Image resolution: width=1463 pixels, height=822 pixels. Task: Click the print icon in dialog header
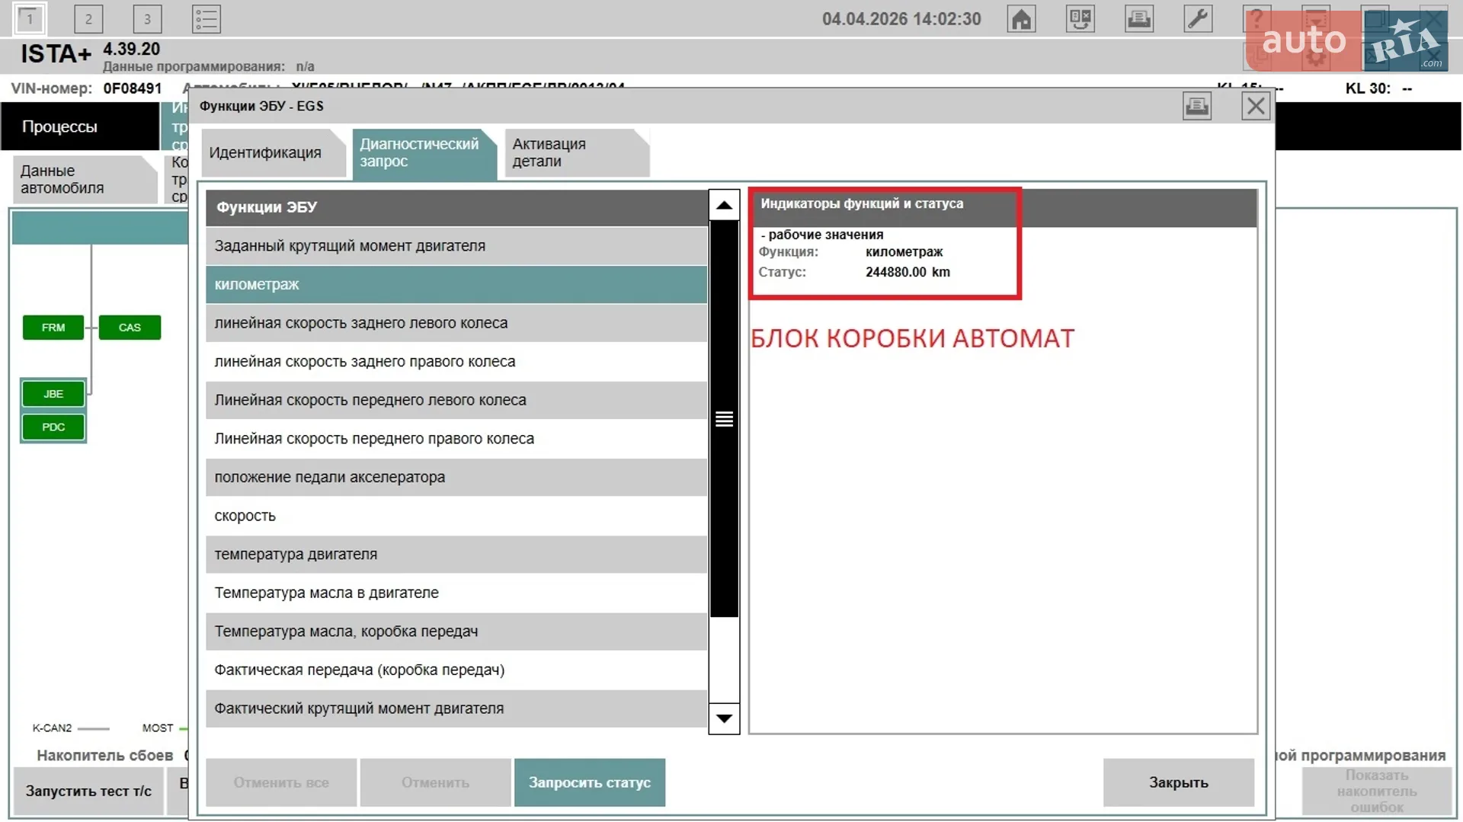pos(1196,106)
